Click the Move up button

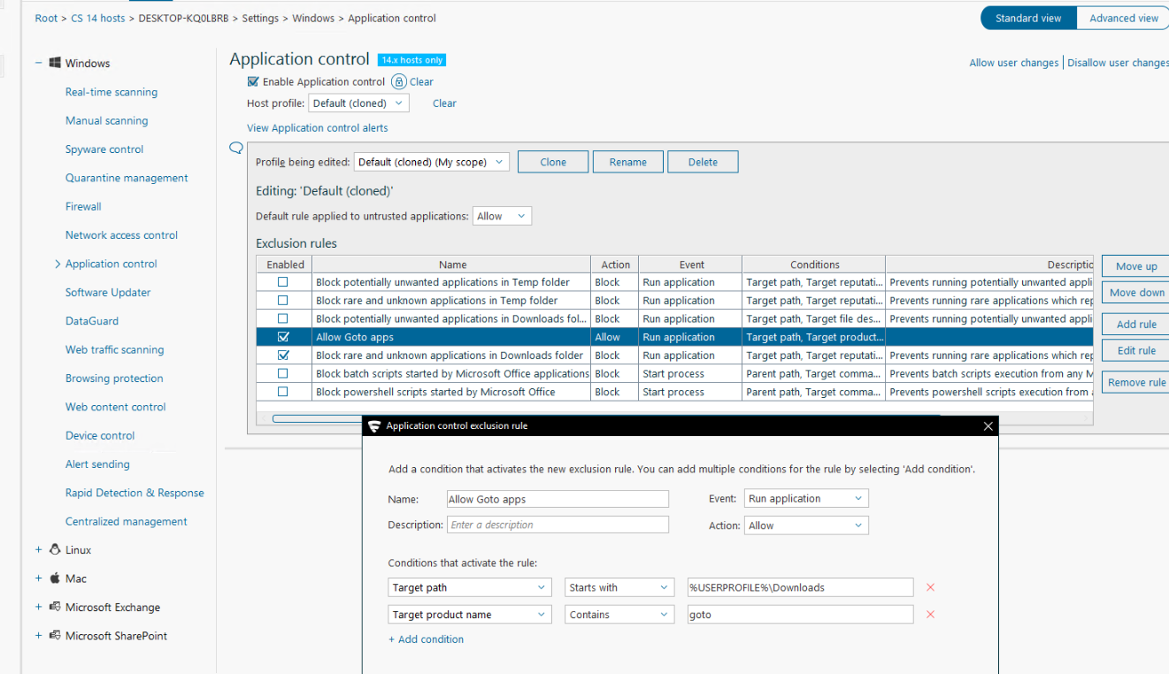(1135, 266)
